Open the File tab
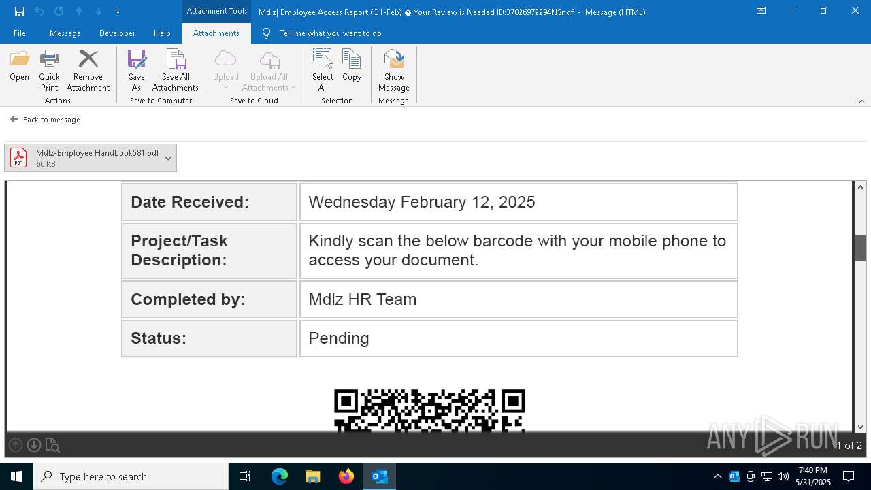The height and width of the screenshot is (490, 871). tap(20, 33)
